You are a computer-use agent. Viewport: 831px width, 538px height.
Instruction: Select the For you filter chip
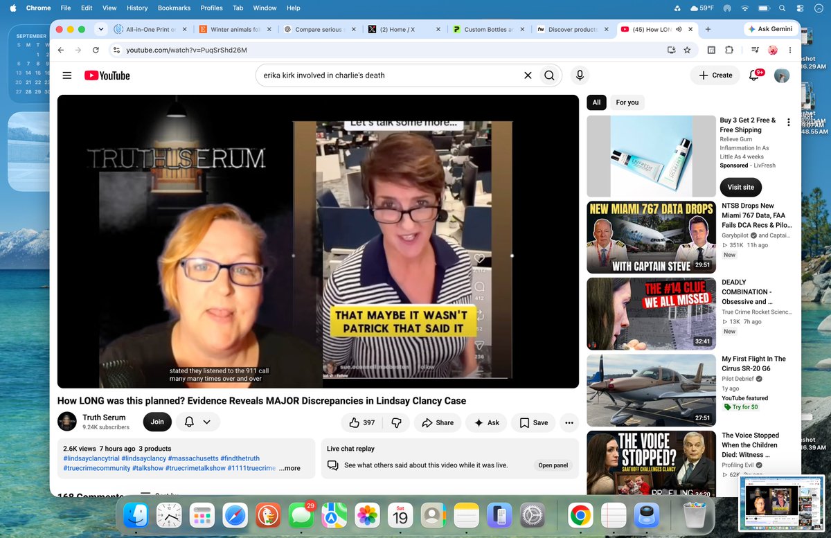pos(627,102)
